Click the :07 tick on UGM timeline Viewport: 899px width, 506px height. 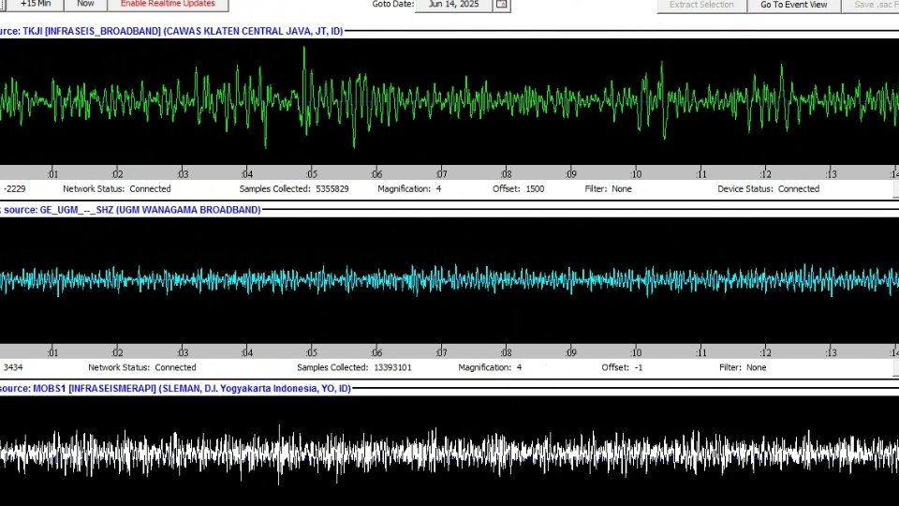click(x=441, y=352)
